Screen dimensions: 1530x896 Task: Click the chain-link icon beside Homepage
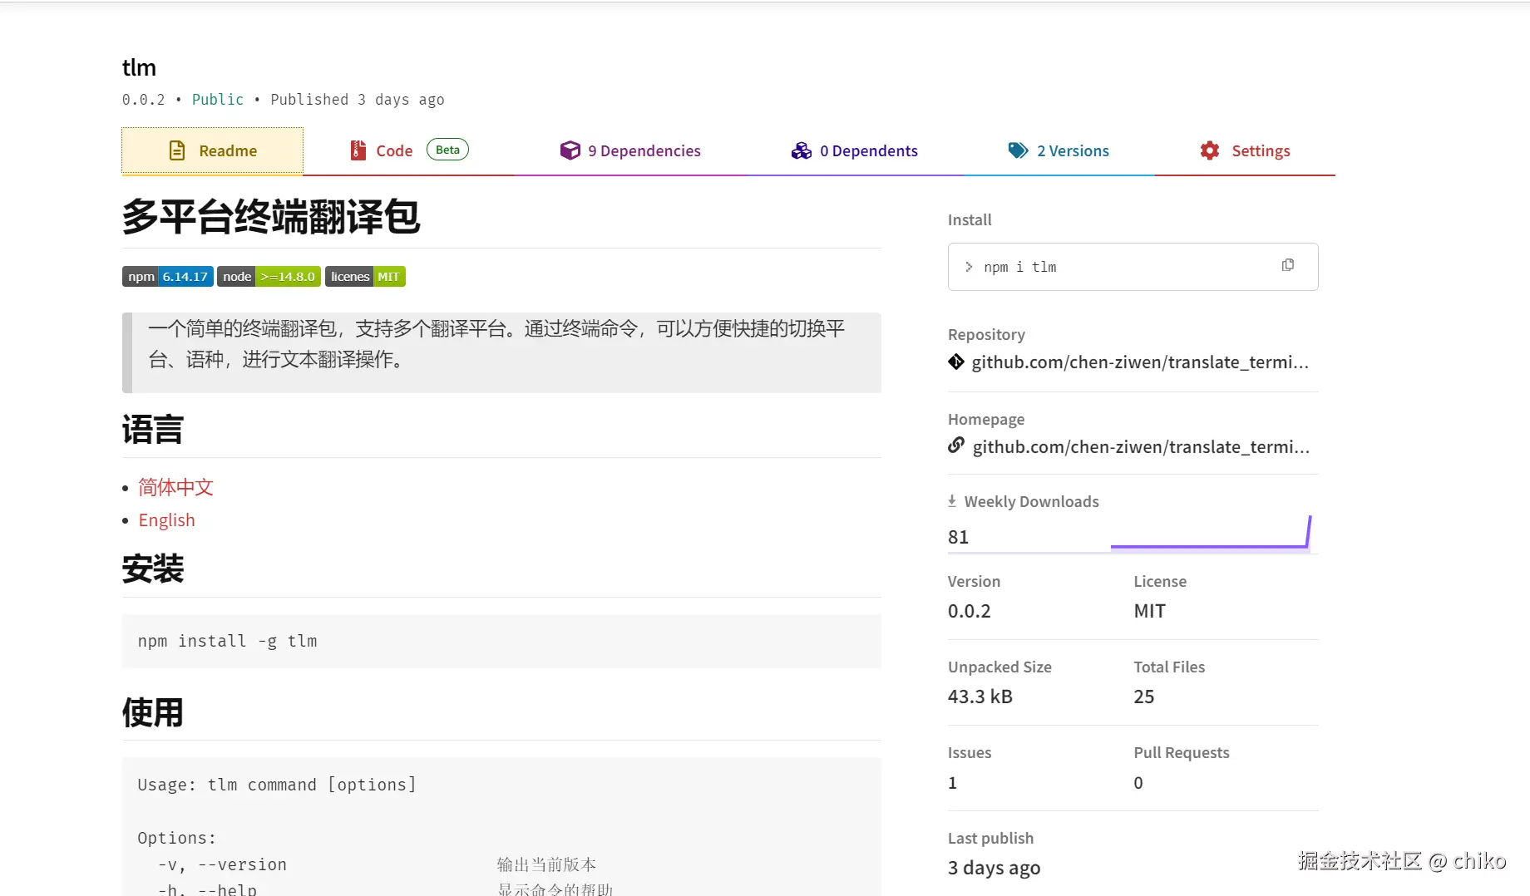(956, 446)
